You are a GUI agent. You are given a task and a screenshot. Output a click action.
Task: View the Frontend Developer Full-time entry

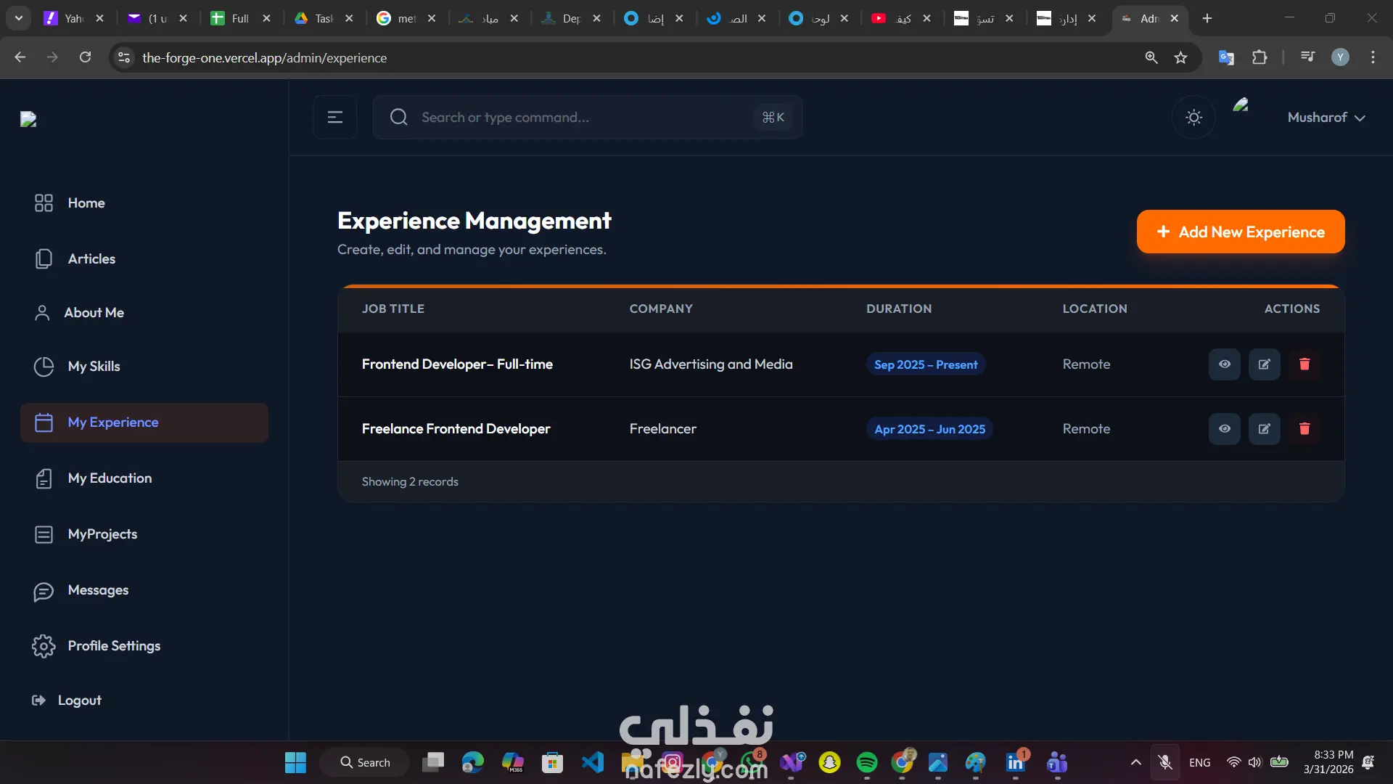click(x=1224, y=364)
